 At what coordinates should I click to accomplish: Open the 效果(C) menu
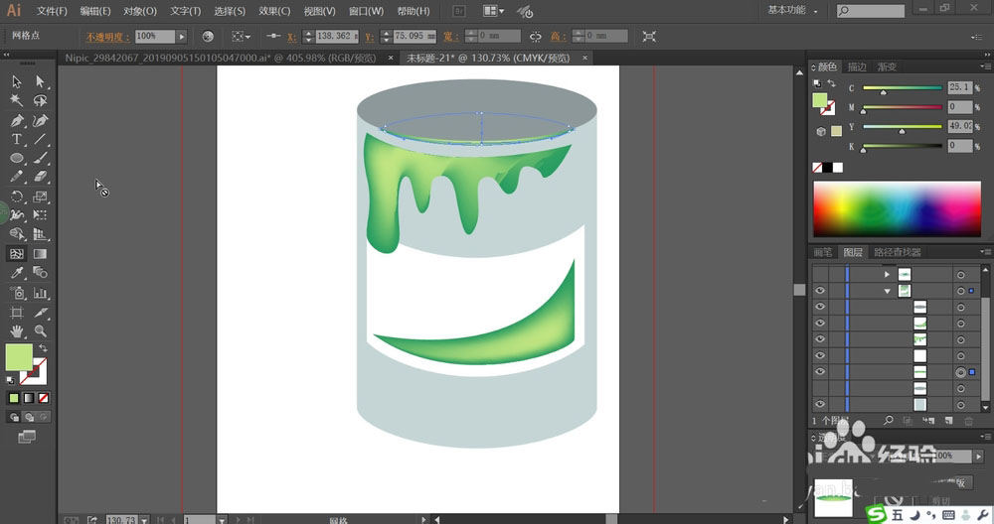tap(274, 11)
